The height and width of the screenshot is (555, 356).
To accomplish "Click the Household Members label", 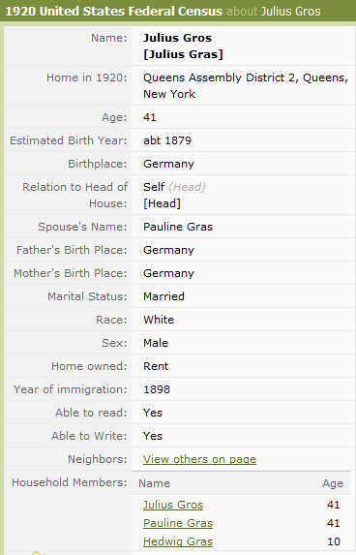I will 70,482.
